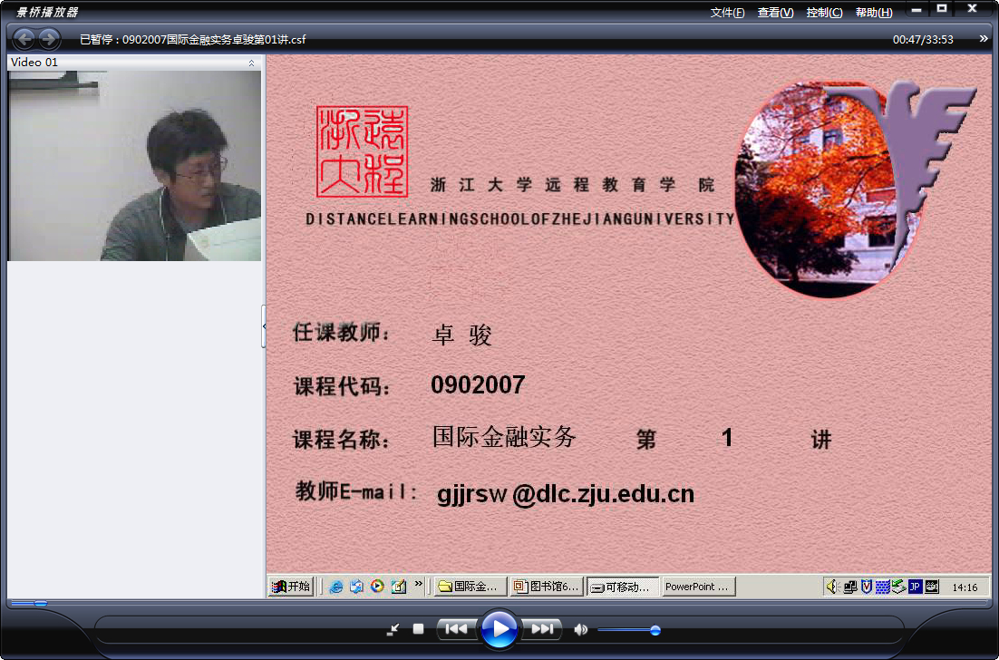Image resolution: width=999 pixels, height=660 pixels.
Task: Click the PowerPoint taskbar button in the slide
Action: [x=699, y=587]
